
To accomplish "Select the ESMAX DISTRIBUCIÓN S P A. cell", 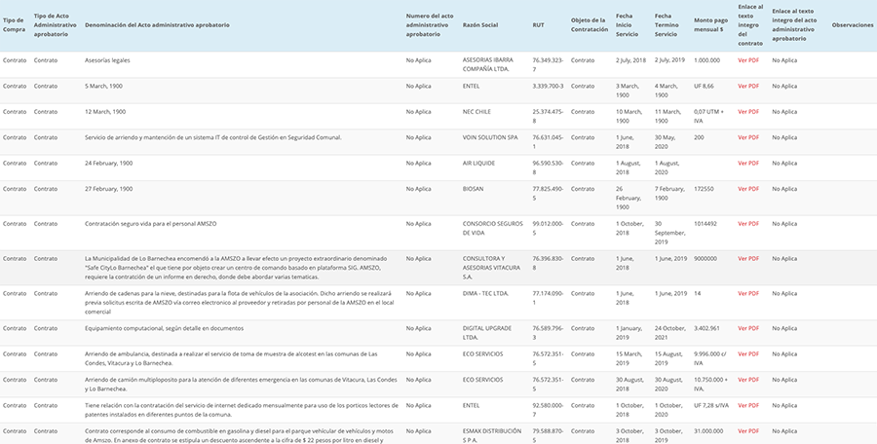I will pyautogui.click(x=492, y=435).
